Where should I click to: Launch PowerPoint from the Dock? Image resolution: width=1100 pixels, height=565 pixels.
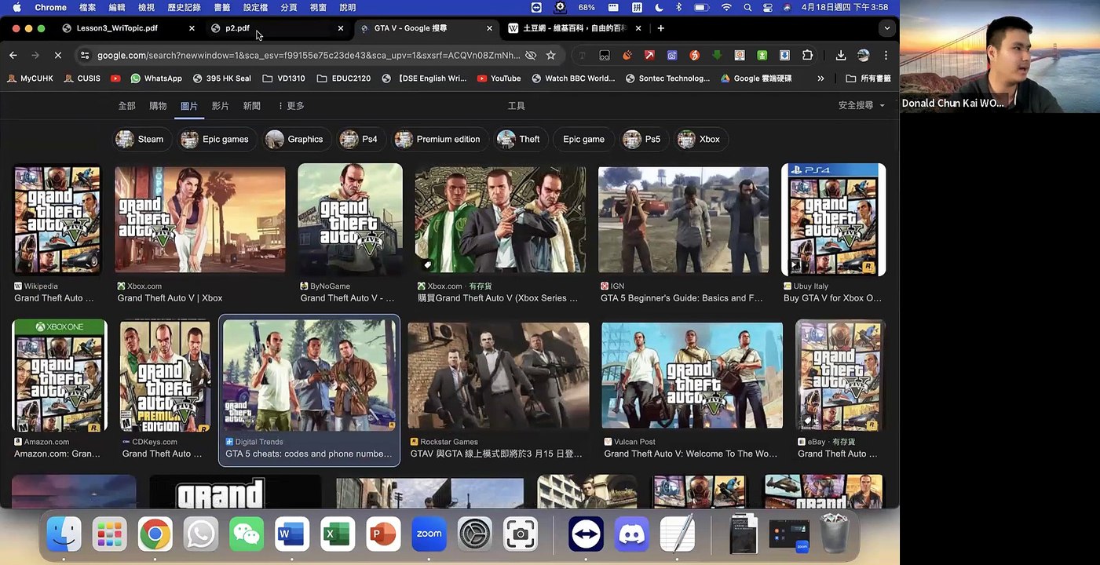(x=383, y=534)
